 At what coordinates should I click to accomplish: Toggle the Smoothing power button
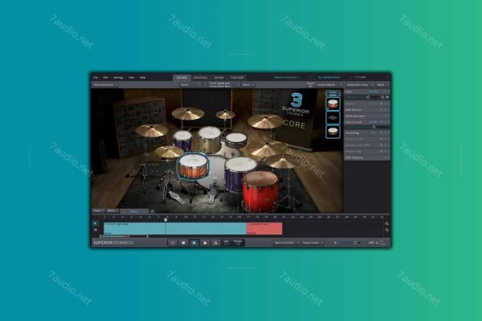(x=382, y=132)
